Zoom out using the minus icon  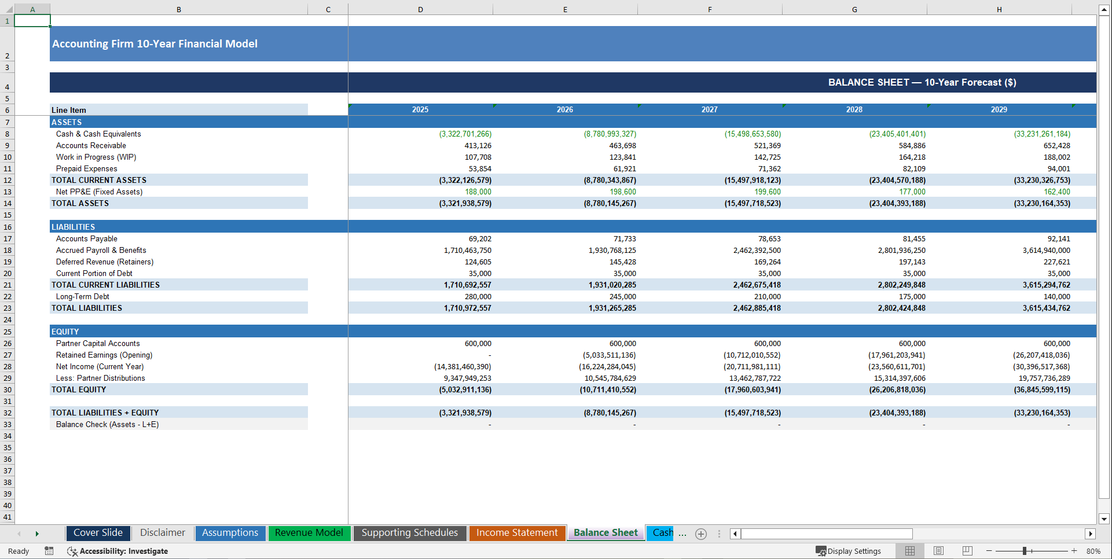[990, 551]
